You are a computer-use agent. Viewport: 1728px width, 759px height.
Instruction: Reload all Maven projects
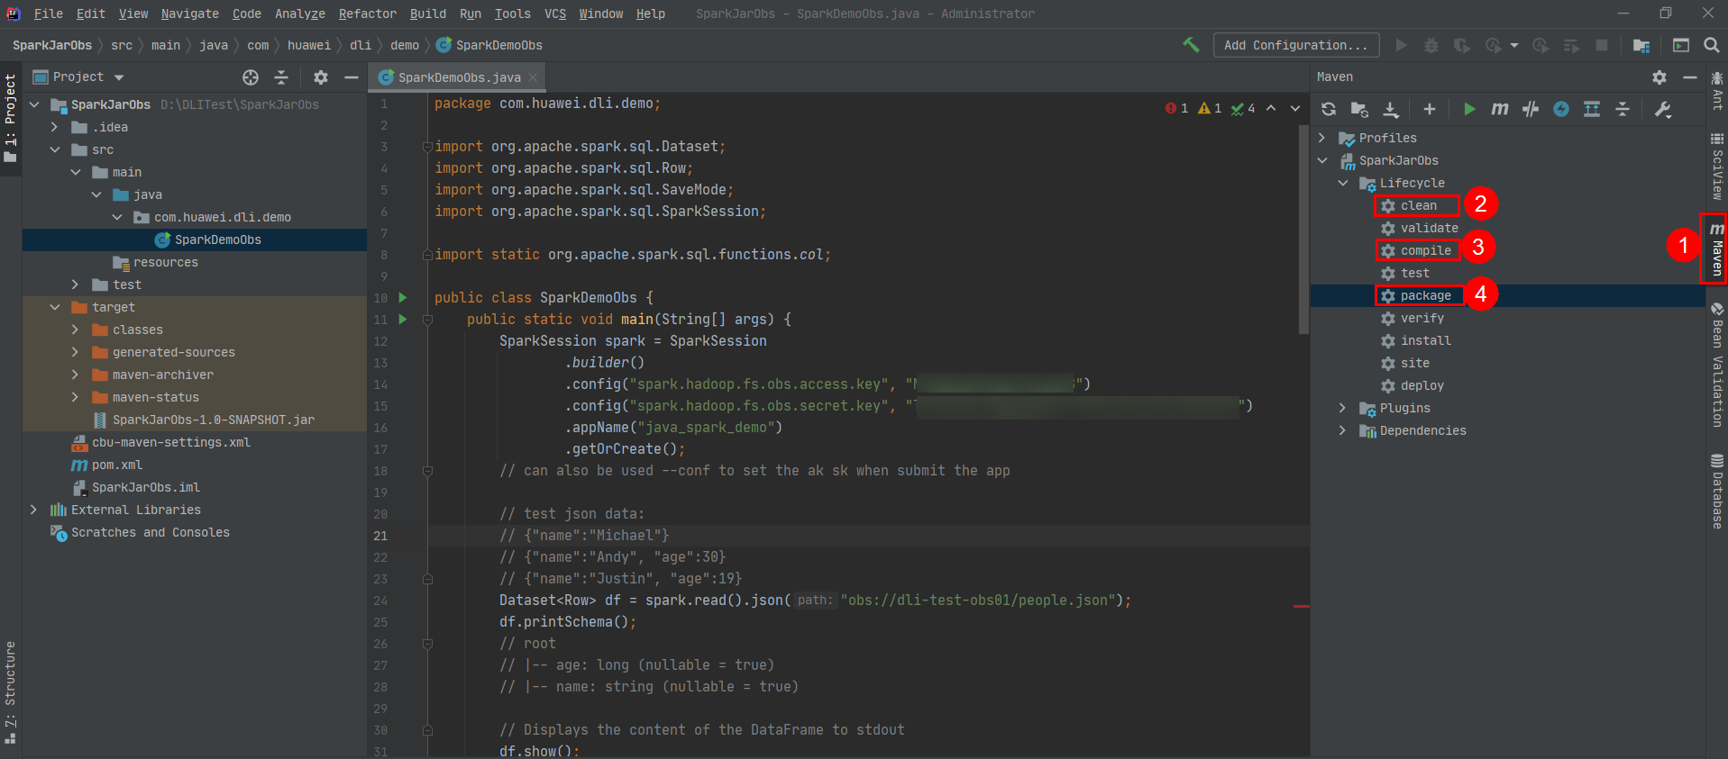(1329, 109)
